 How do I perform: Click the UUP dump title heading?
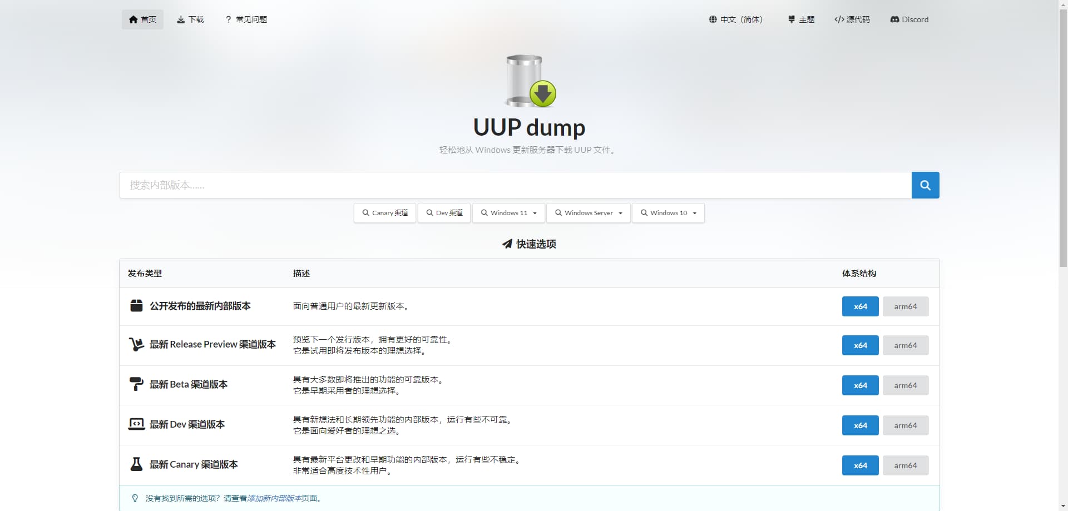coord(529,127)
